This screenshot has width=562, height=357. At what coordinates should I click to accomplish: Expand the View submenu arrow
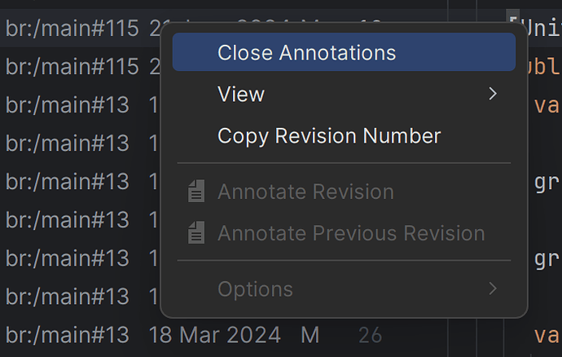[492, 95]
